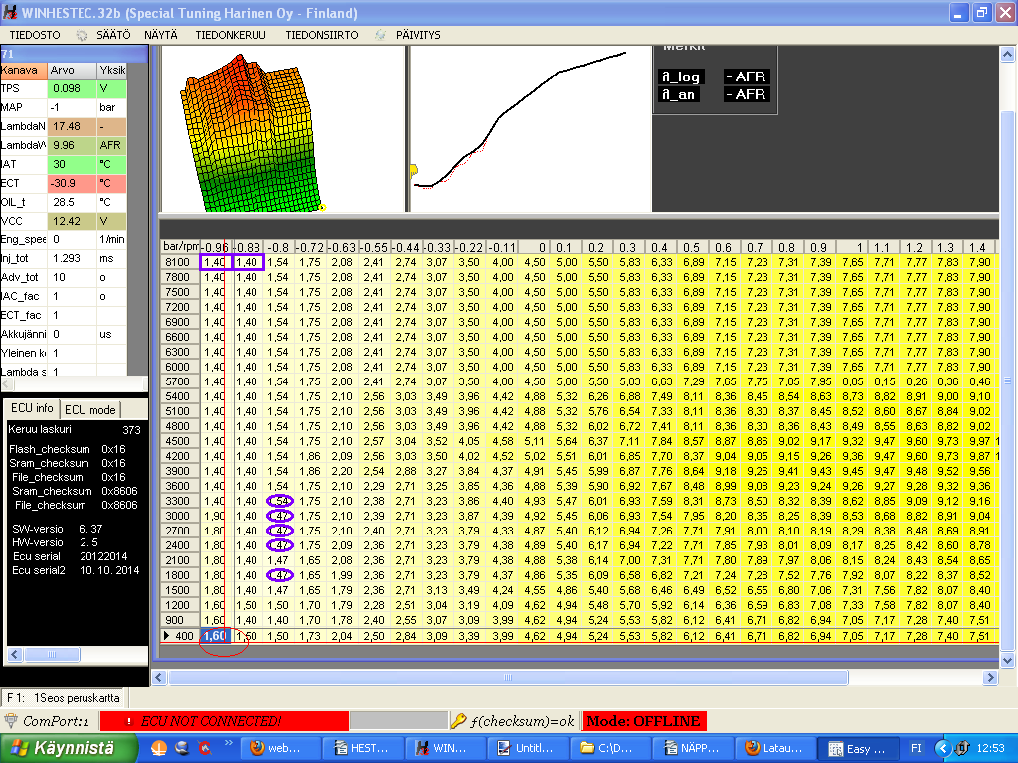Click the WINHESTEC title bar app icon
The width and height of the screenshot is (1018, 763).
10,12
